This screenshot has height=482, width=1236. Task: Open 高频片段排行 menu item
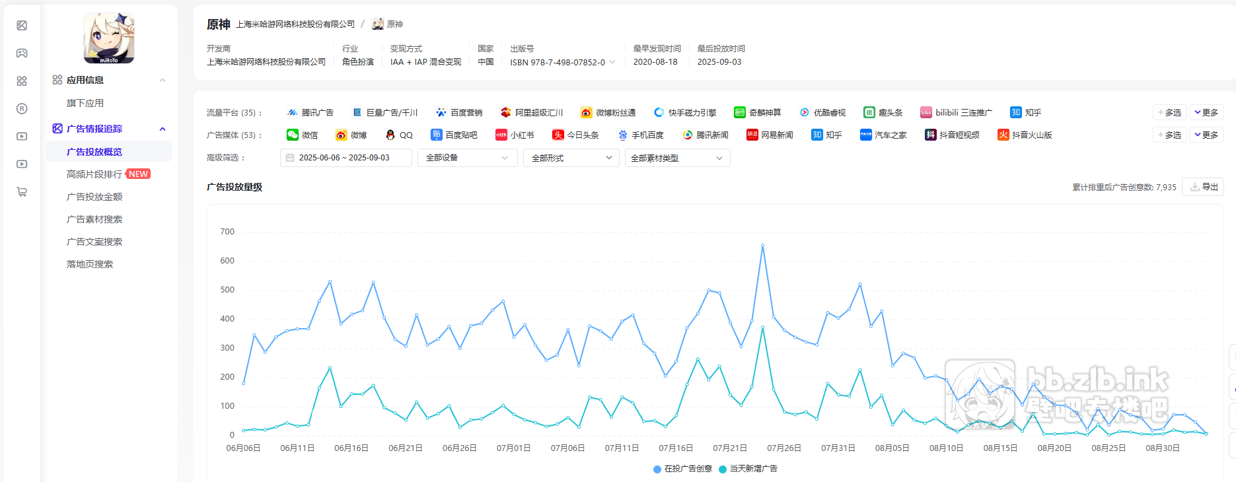(x=94, y=174)
